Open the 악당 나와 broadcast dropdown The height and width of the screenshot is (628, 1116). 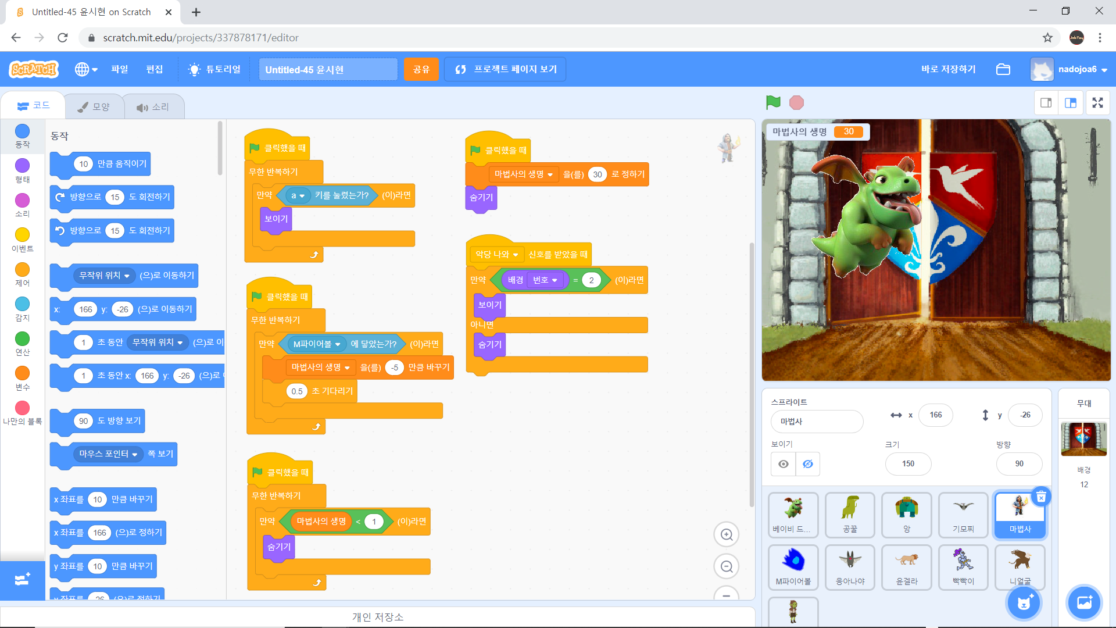496,255
